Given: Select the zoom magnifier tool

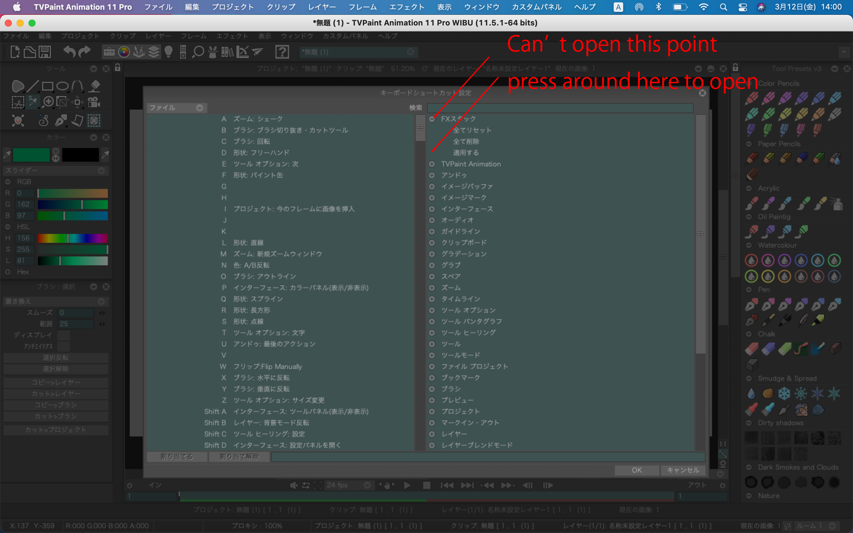Looking at the screenshot, I should [48, 102].
